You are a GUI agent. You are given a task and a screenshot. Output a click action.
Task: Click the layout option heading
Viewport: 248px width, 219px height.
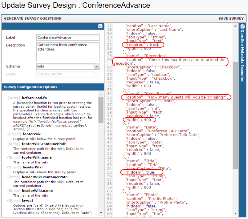click(x=28, y=201)
